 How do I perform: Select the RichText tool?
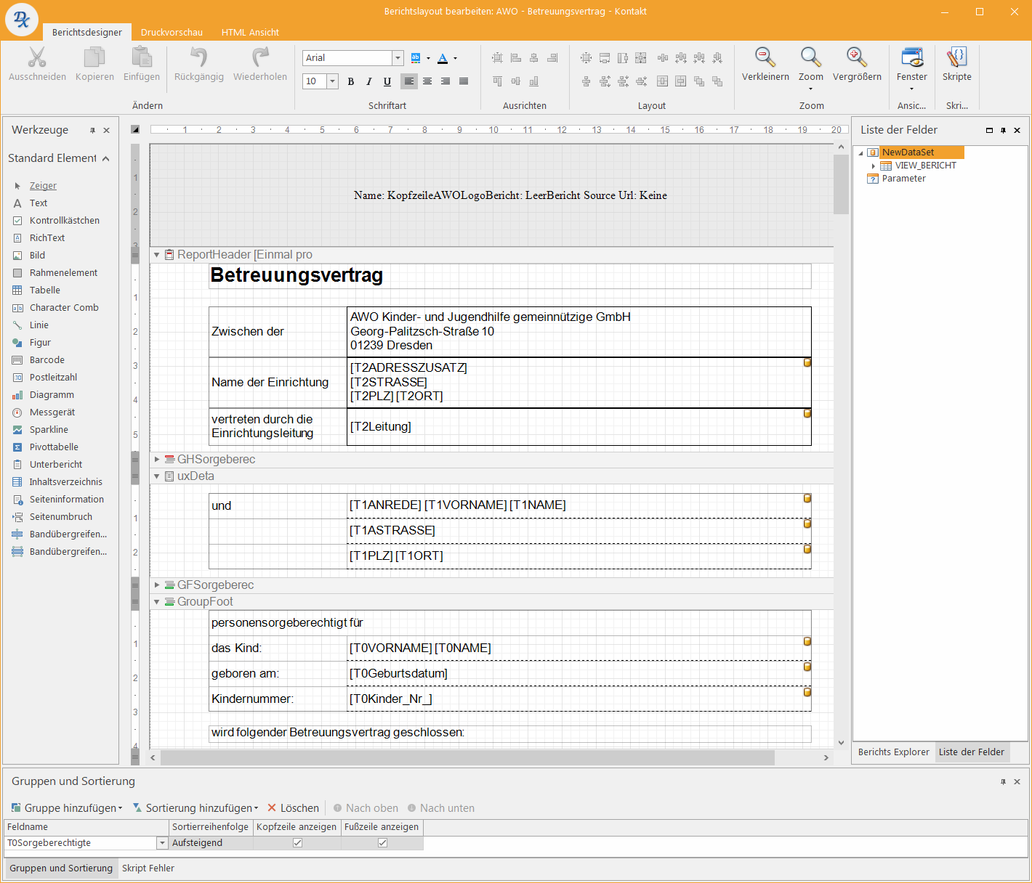click(x=47, y=238)
